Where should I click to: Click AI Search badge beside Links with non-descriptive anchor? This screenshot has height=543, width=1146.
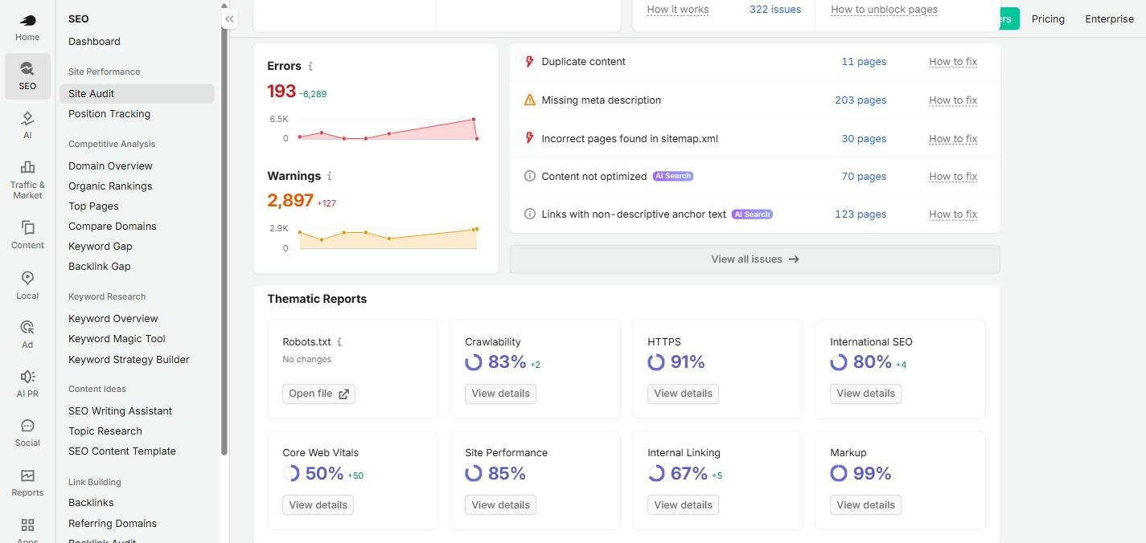pos(752,214)
